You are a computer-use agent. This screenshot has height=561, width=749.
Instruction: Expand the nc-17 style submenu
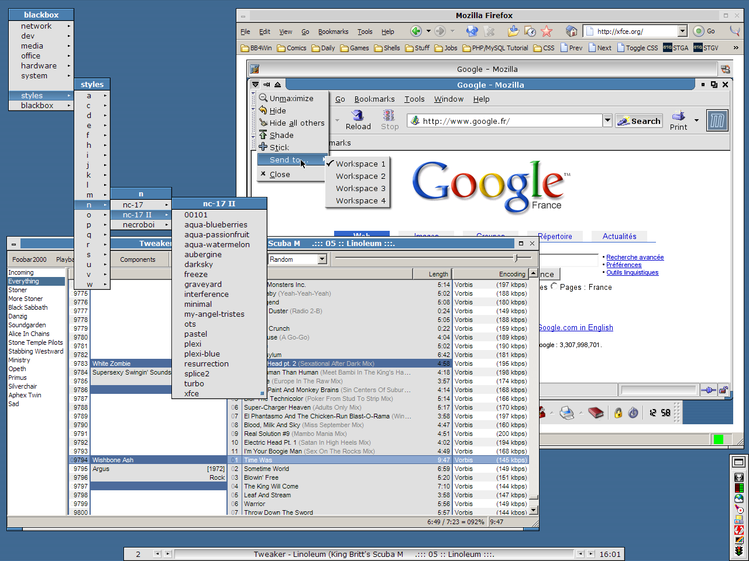point(140,205)
